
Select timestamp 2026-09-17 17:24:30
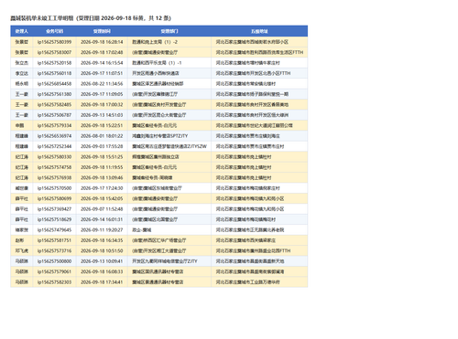102,188
